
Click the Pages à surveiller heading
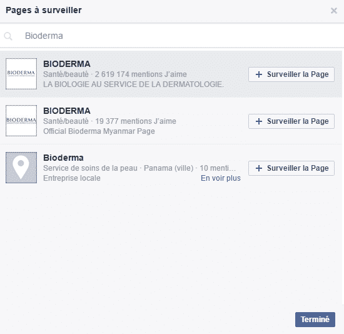tap(44, 10)
